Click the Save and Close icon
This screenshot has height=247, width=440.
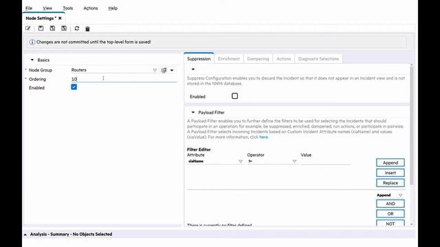click(64, 28)
